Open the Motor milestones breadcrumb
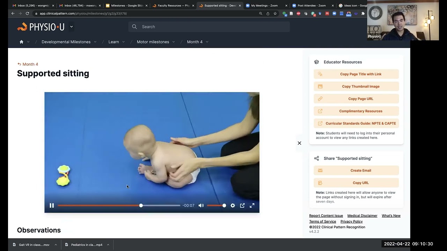Screen dimensions: 447x251 click(x=153, y=42)
